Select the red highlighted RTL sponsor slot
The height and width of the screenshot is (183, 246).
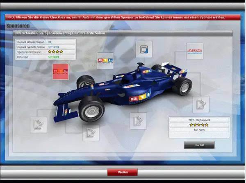(61, 71)
